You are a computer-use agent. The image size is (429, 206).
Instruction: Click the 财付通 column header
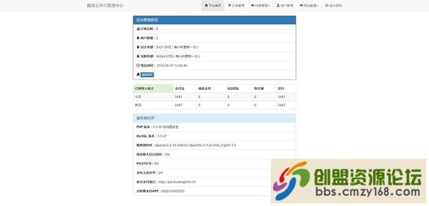tap(264, 89)
